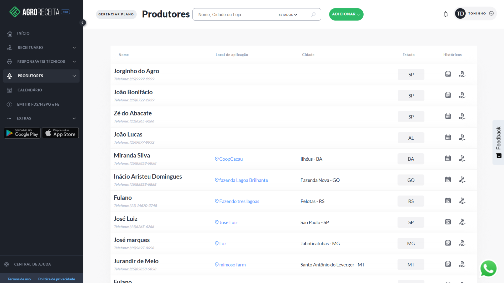Go to Calendário in the sidebar
The width and height of the screenshot is (504, 283).
point(30,90)
